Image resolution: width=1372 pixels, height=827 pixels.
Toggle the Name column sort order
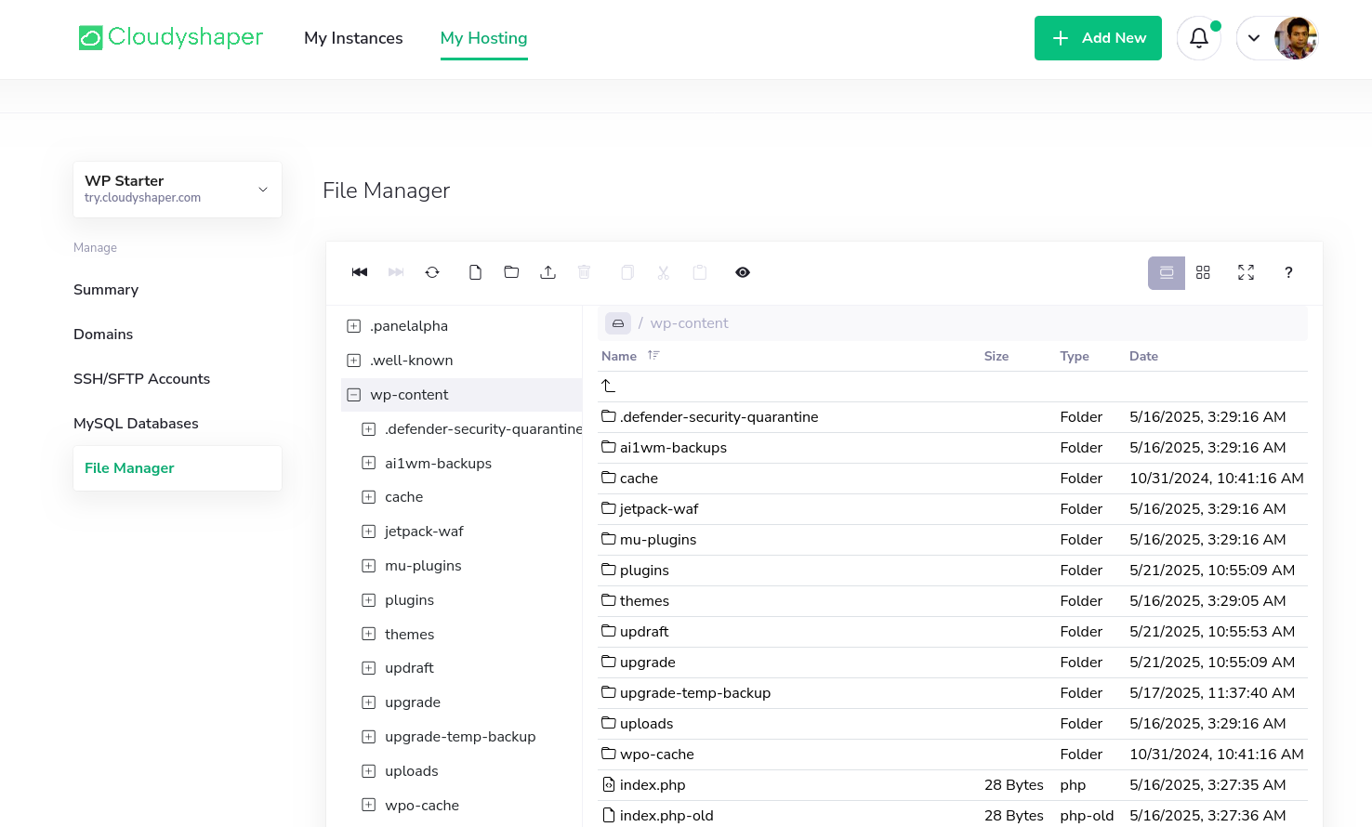point(653,355)
